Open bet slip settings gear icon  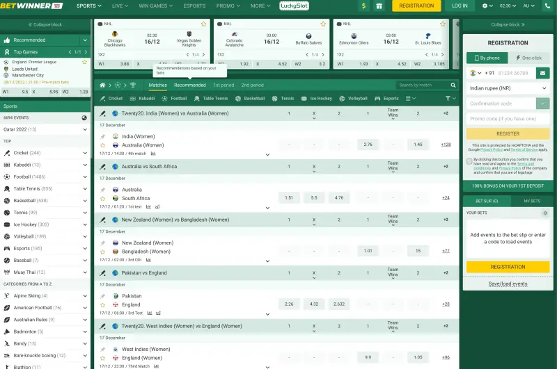click(545, 213)
